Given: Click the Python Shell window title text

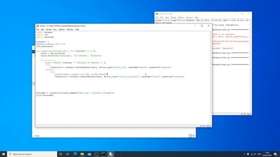Looking at the screenshot, I should (165, 14).
